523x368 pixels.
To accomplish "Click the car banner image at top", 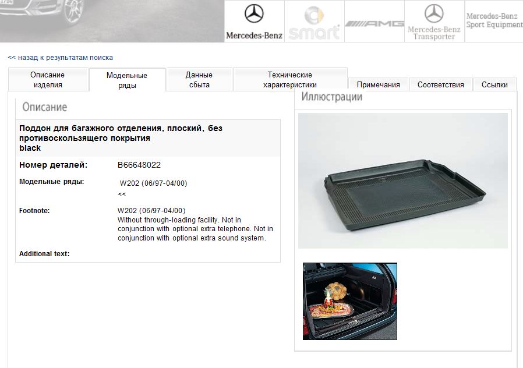I will point(112,21).
